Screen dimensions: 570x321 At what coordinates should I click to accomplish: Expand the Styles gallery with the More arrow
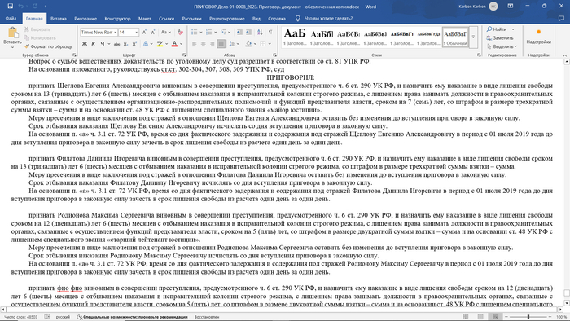473,37
